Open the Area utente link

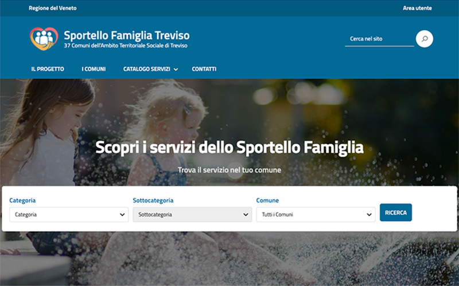[x=417, y=8]
